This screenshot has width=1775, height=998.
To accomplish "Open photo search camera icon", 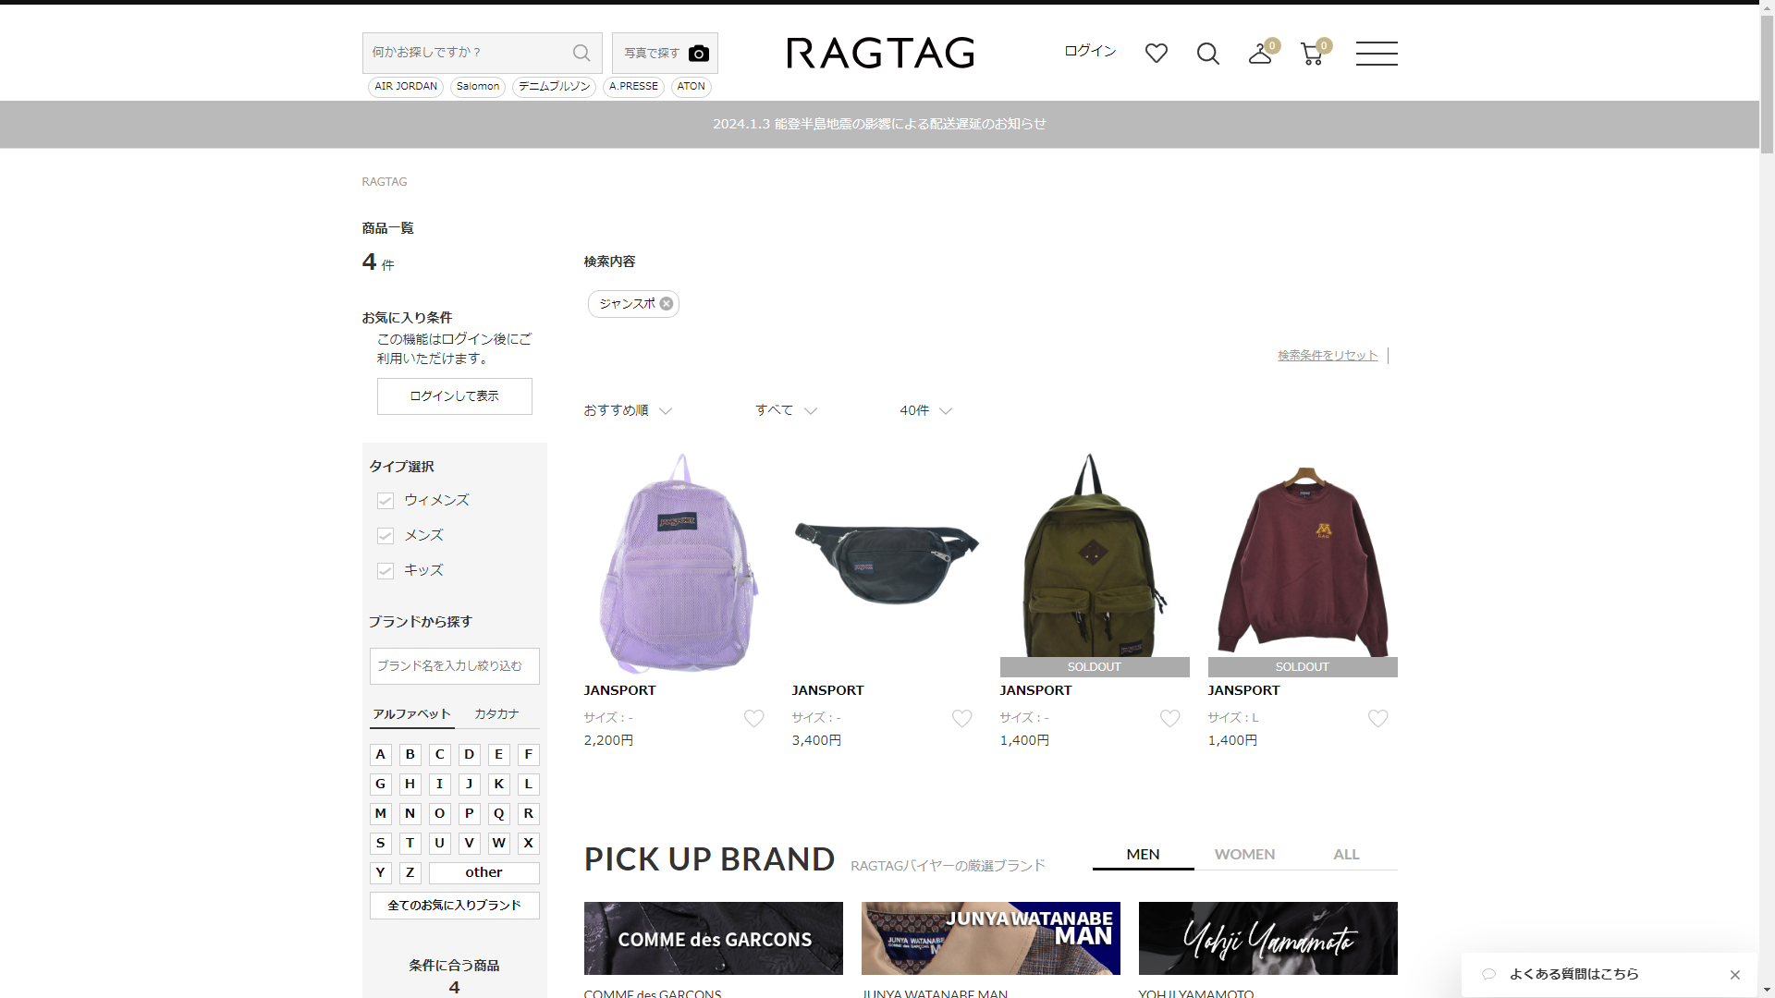I will (x=699, y=54).
